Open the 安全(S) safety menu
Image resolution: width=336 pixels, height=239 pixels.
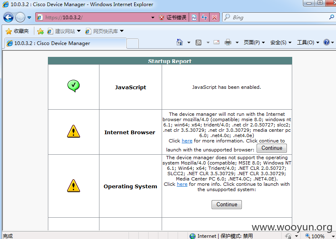(281, 43)
